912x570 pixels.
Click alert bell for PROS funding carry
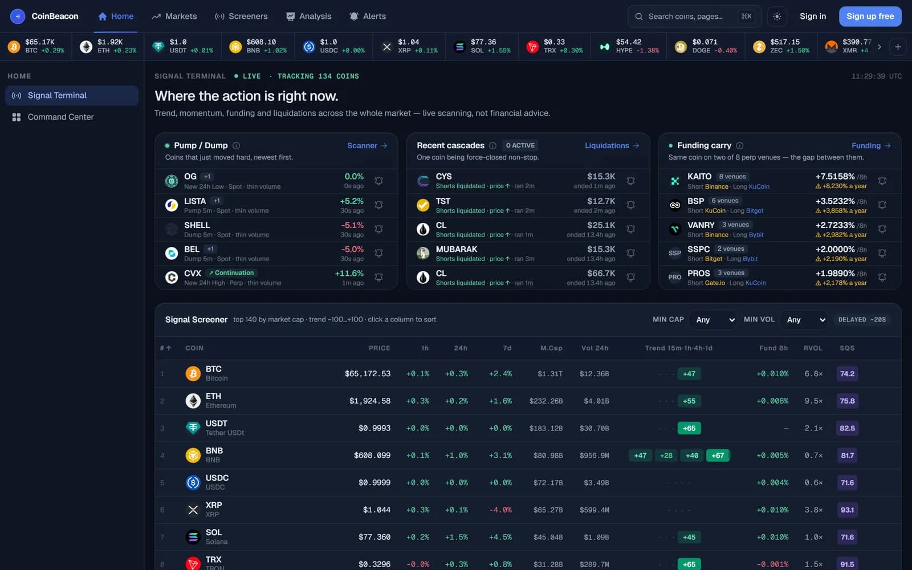click(882, 277)
